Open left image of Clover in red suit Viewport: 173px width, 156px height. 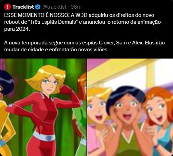tap(43, 107)
